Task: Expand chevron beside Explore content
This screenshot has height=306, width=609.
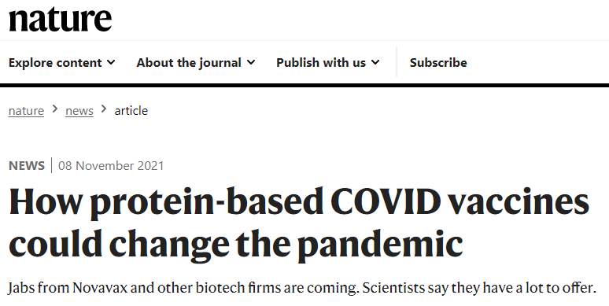Action: pos(111,62)
